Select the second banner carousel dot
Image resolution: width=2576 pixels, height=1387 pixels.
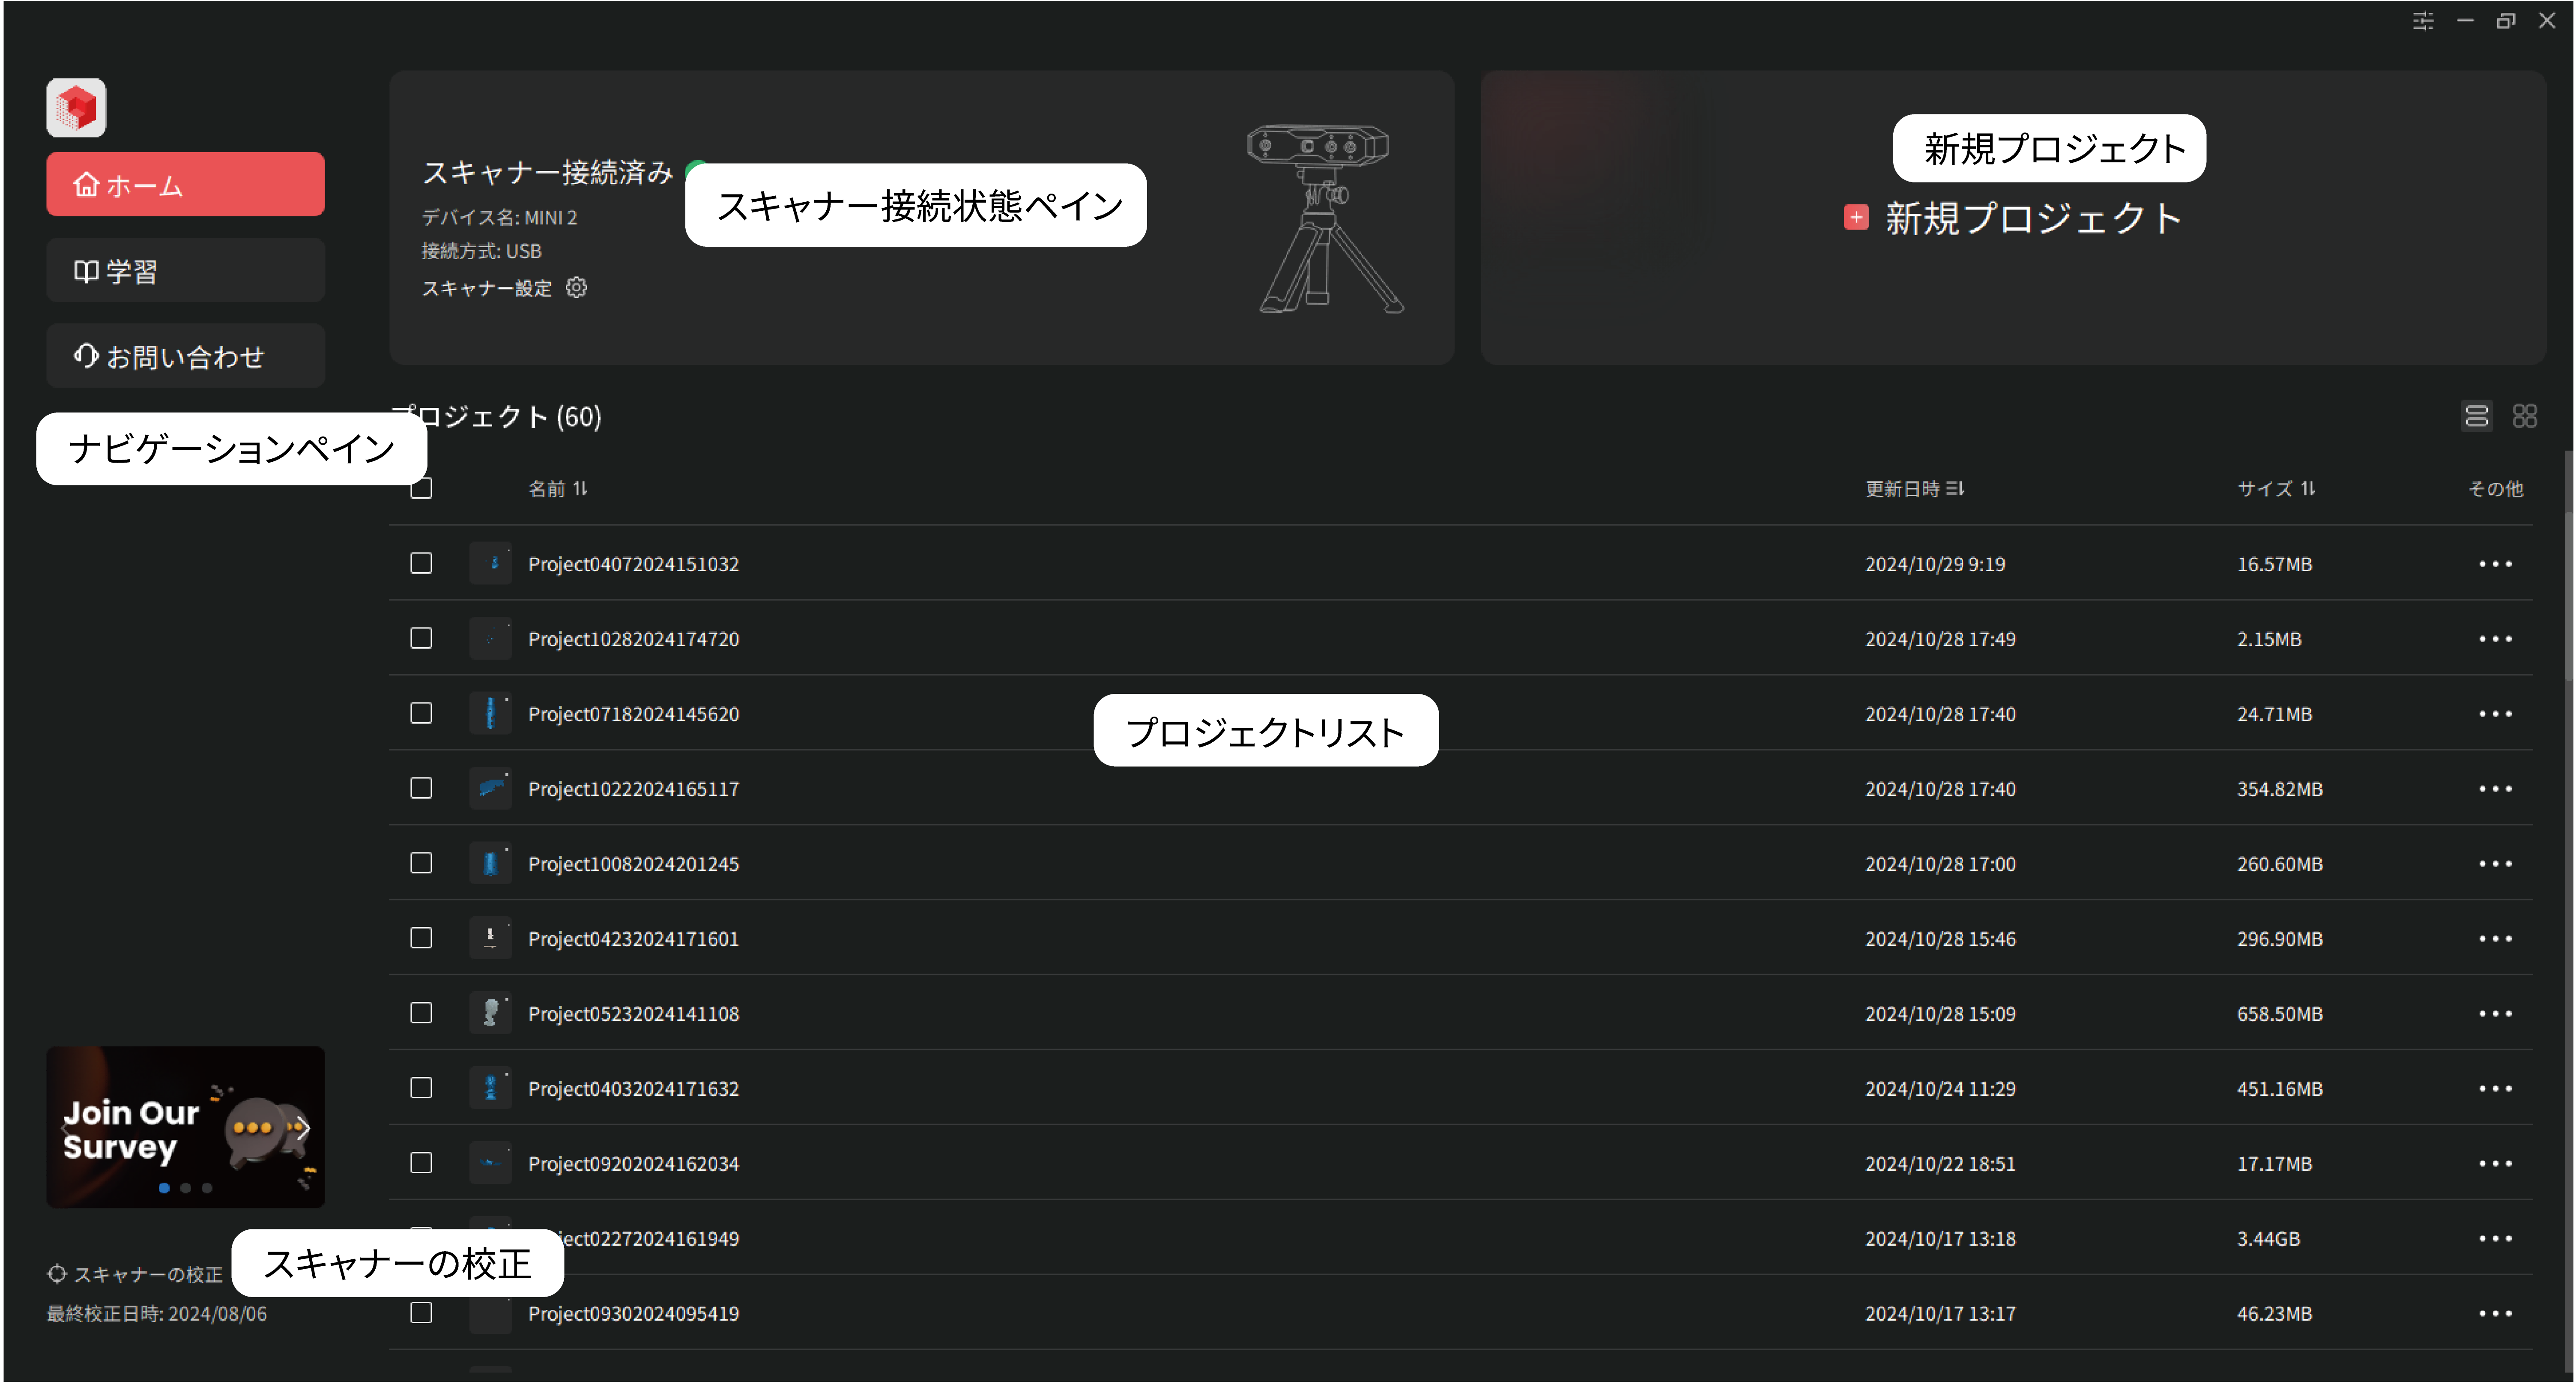click(x=185, y=1188)
